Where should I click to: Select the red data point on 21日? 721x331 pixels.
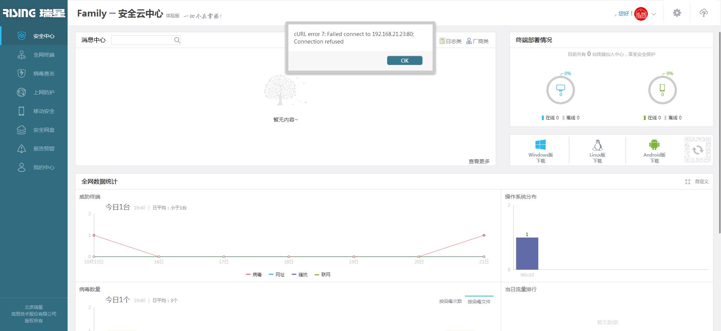click(x=484, y=235)
